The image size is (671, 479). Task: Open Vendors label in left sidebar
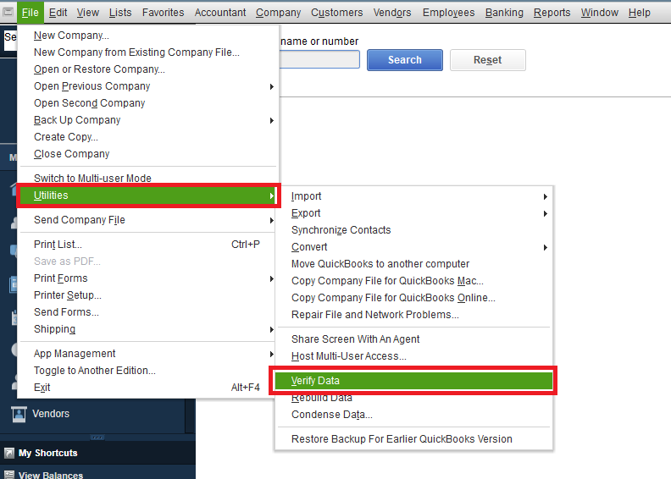coord(51,414)
